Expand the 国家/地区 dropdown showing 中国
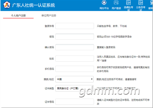This screenshot has width=153, height=108. [x=74, y=79]
